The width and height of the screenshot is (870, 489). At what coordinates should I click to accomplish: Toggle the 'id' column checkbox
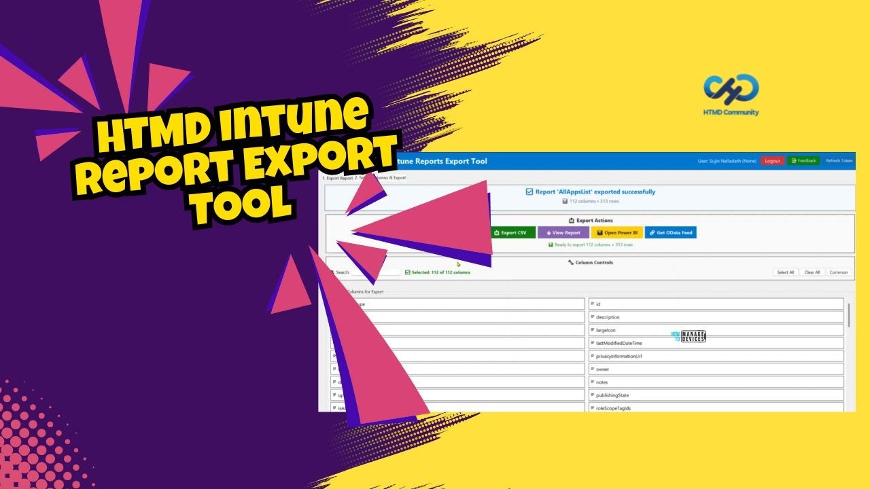pyautogui.click(x=593, y=304)
